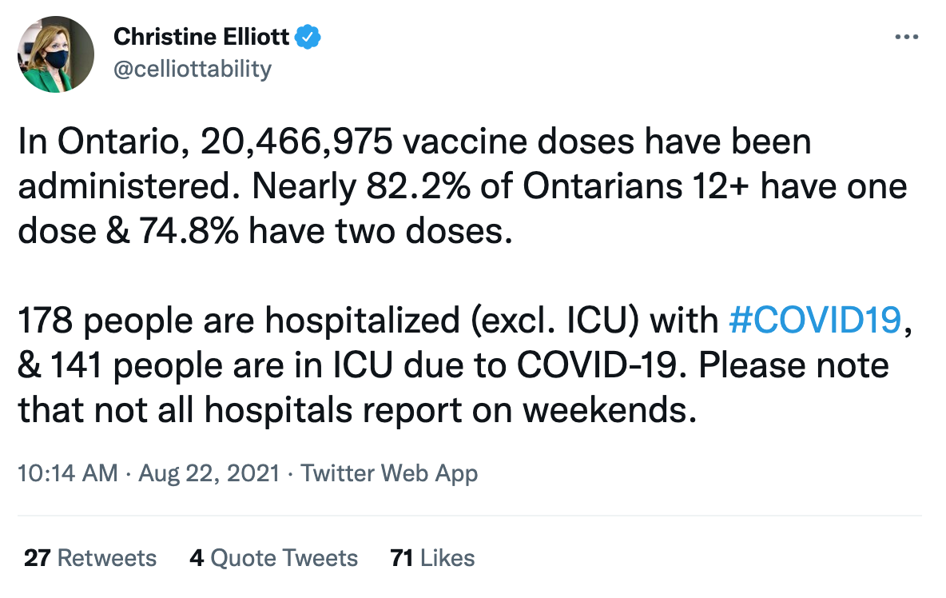Click the Aug 22, 2021 date
The image size is (946, 598).
209,473
